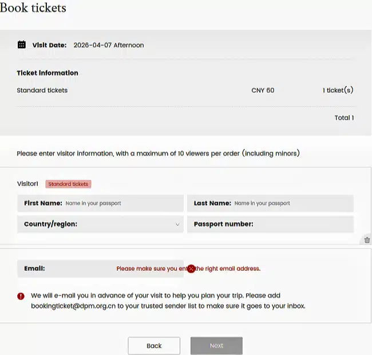Expand the Country/region dropdown arrow

coord(177,224)
